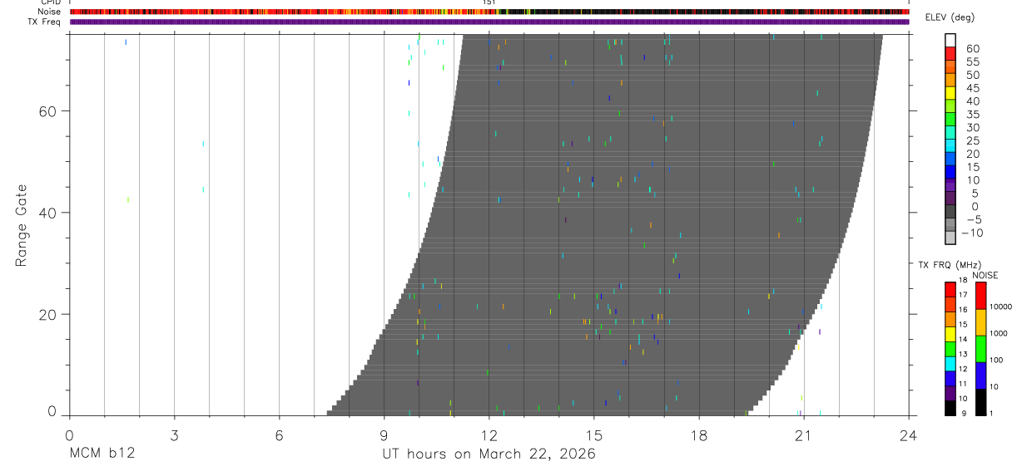Click the x-axis tick label '24'
The height and width of the screenshot is (471, 1022).
tap(909, 434)
